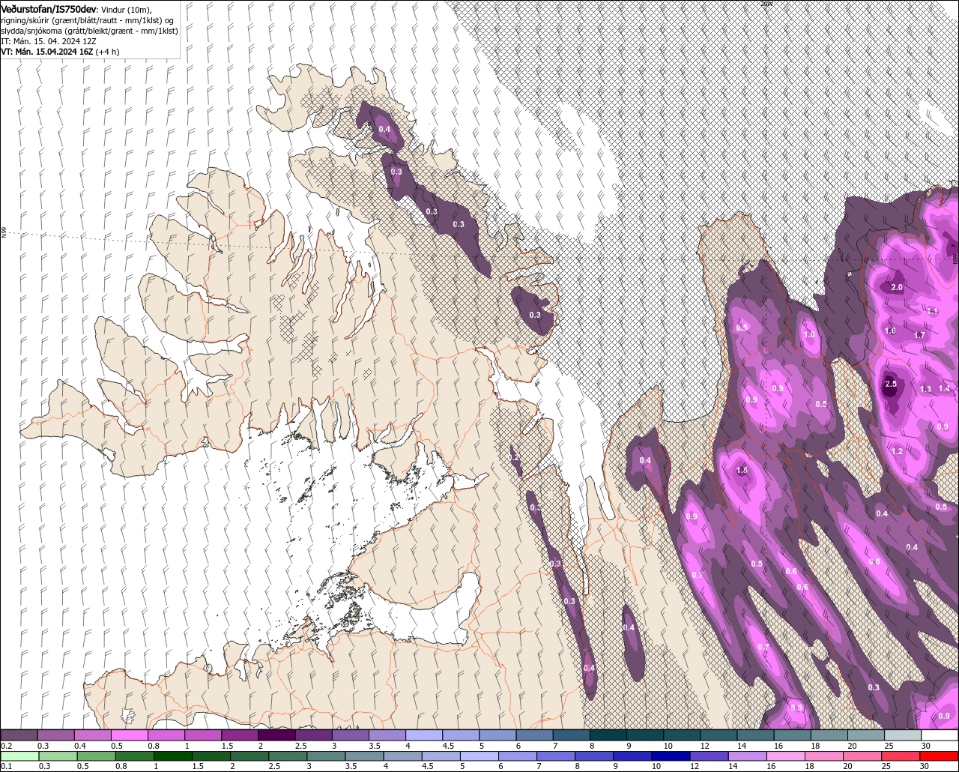Click the '2.5' precipitation value on the map
Viewport: 959px width, 772px height.
[x=891, y=384]
